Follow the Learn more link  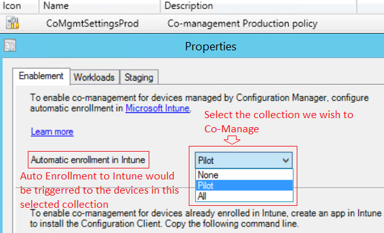pyautogui.click(x=52, y=132)
